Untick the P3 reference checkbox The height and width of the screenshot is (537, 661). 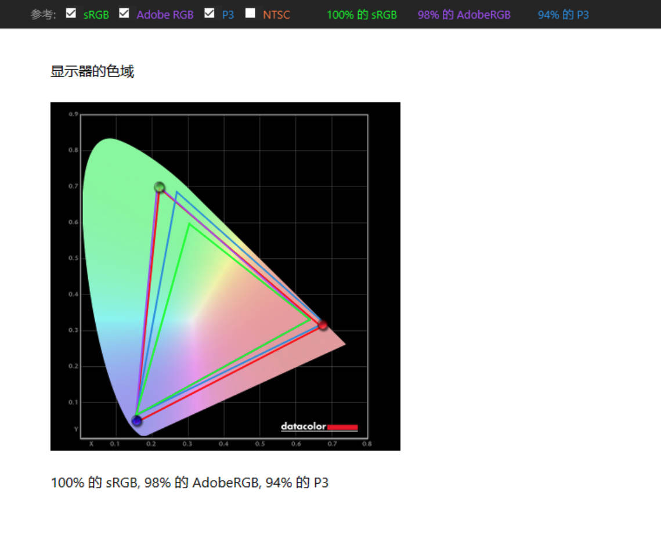[210, 13]
